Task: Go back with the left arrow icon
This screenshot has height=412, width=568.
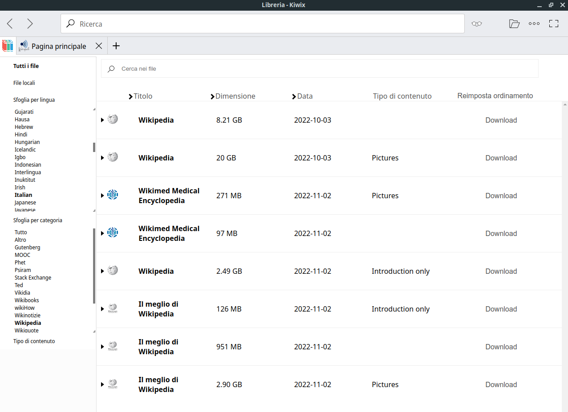Action: (10, 24)
